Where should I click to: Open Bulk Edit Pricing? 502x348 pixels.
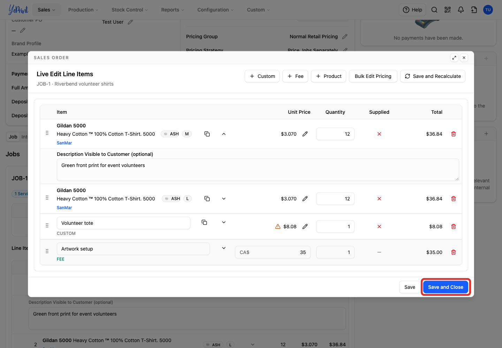tap(373, 76)
